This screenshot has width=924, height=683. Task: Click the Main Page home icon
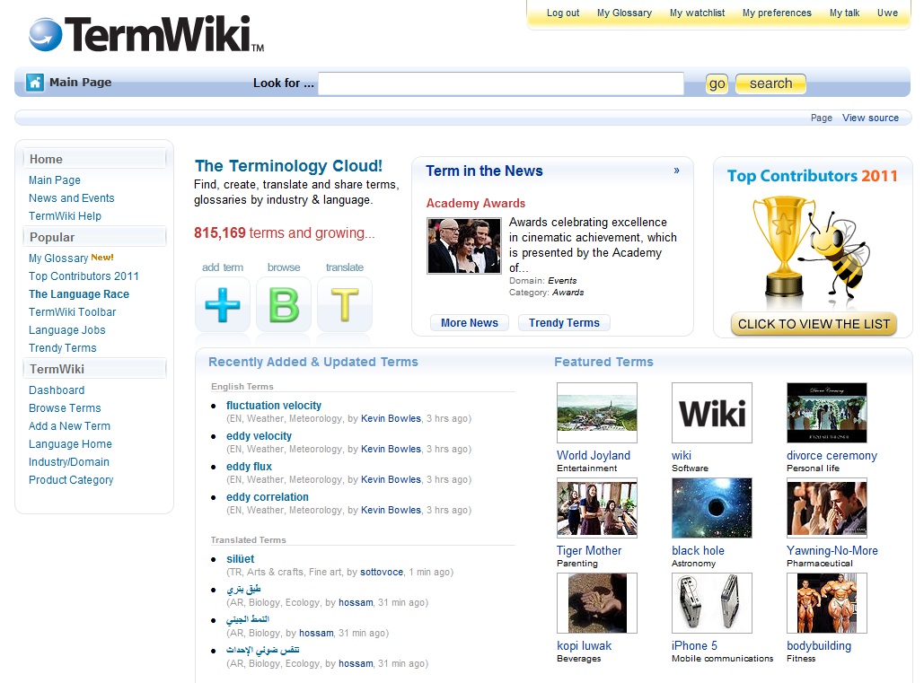pyautogui.click(x=35, y=83)
